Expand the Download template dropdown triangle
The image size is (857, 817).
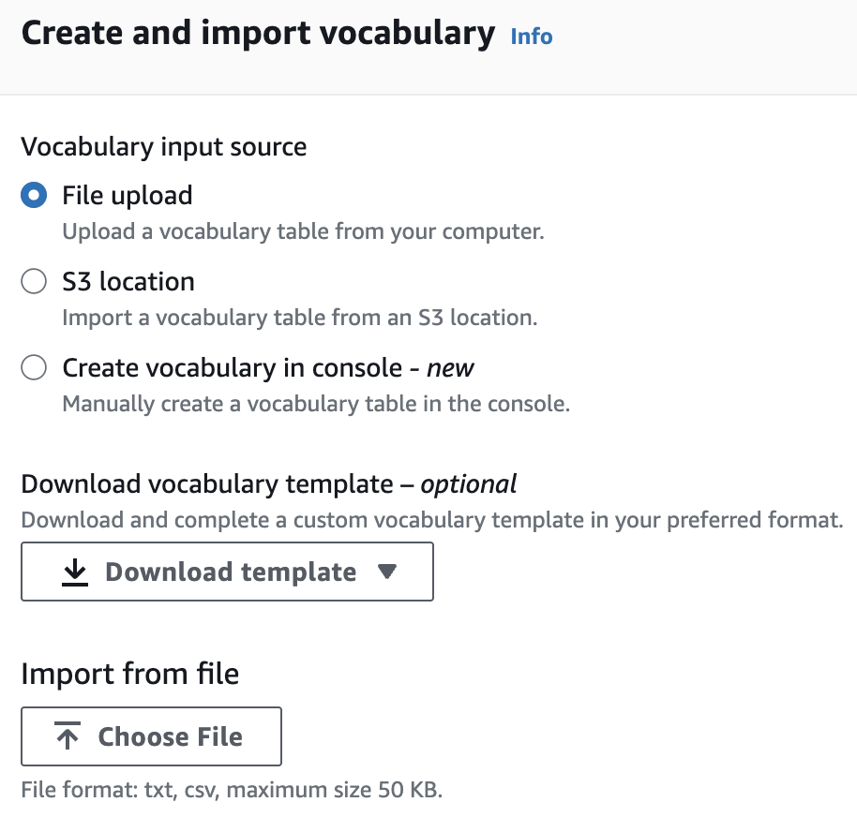tap(386, 572)
